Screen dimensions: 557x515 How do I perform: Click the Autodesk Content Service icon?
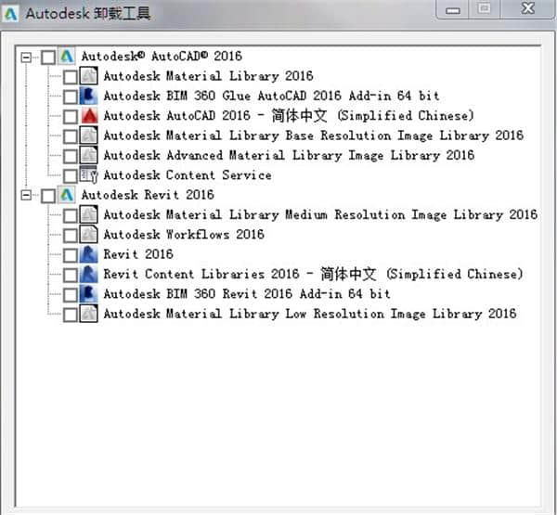tap(88, 175)
